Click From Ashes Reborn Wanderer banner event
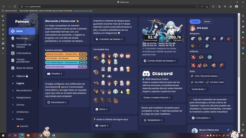The height and width of the screenshot is (138, 246). tap(66, 62)
